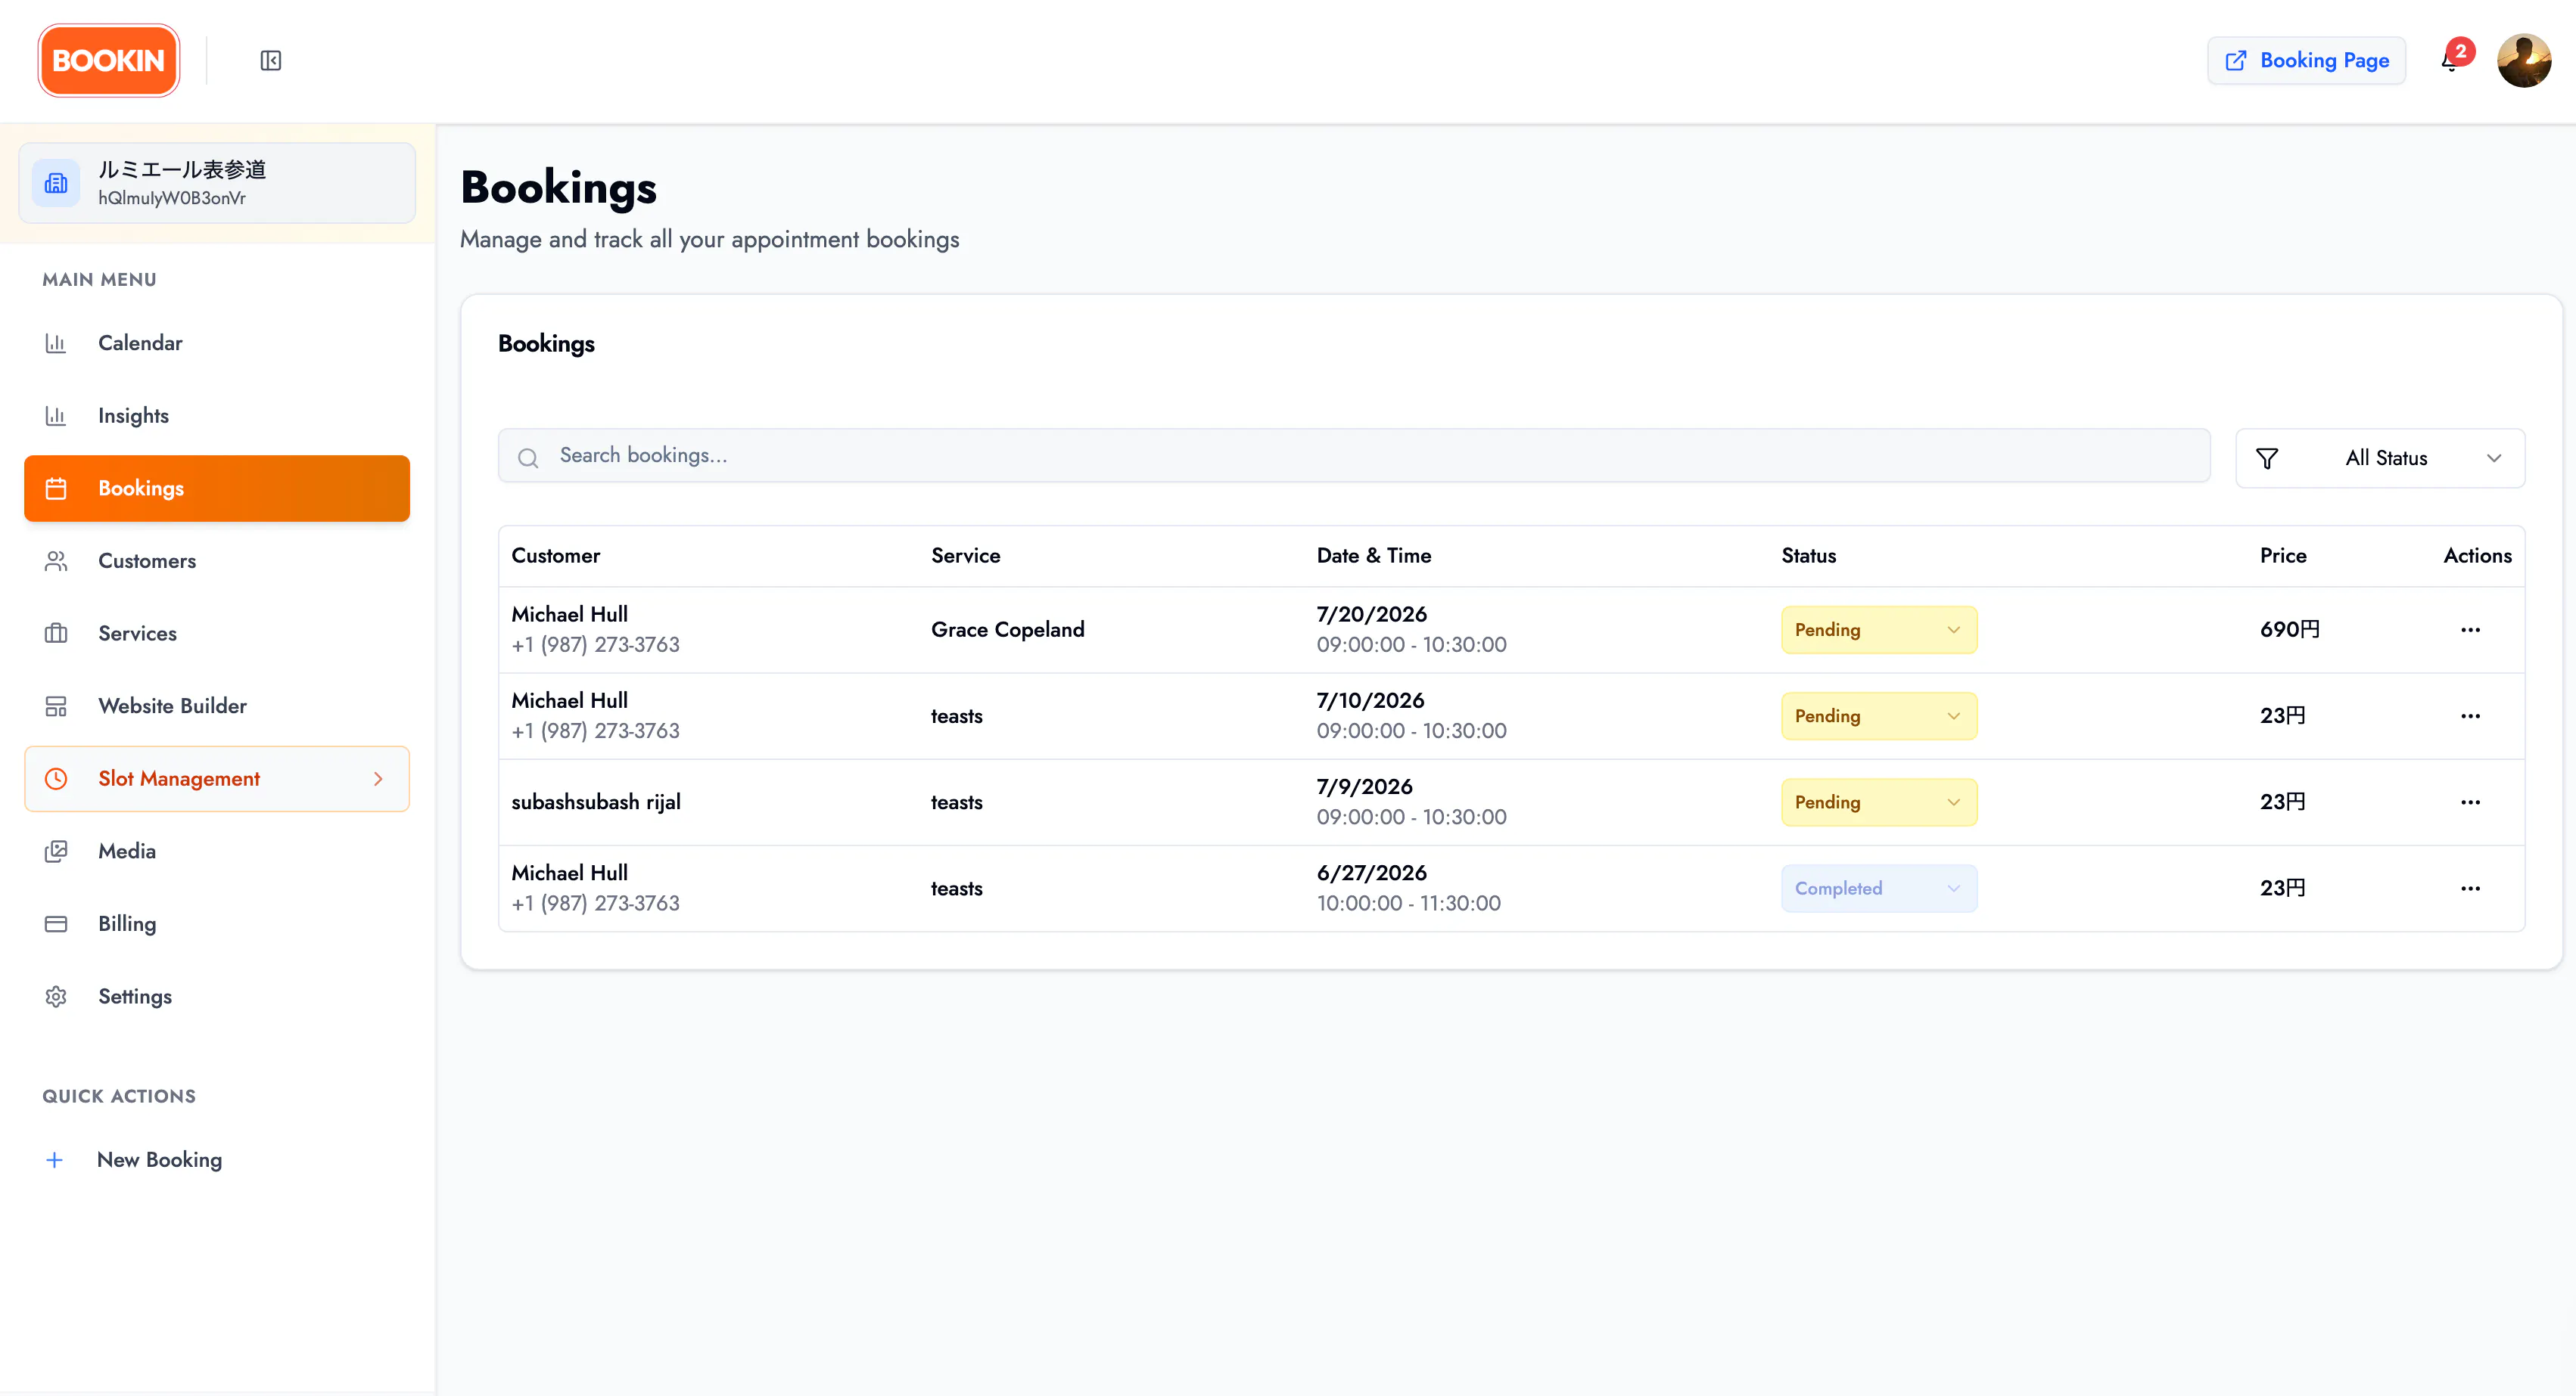This screenshot has width=2576, height=1396.
Task: Click the Service column header
Action: click(x=965, y=556)
